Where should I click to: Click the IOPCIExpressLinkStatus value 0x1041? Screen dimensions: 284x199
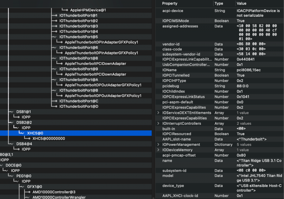pos(243,97)
